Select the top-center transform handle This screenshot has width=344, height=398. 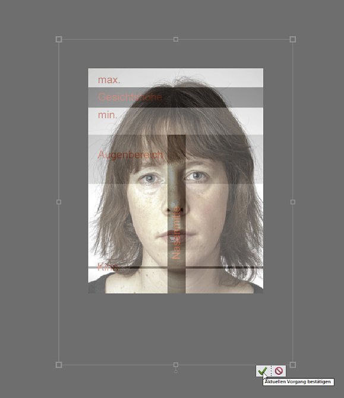pyautogui.click(x=176, y=39)
